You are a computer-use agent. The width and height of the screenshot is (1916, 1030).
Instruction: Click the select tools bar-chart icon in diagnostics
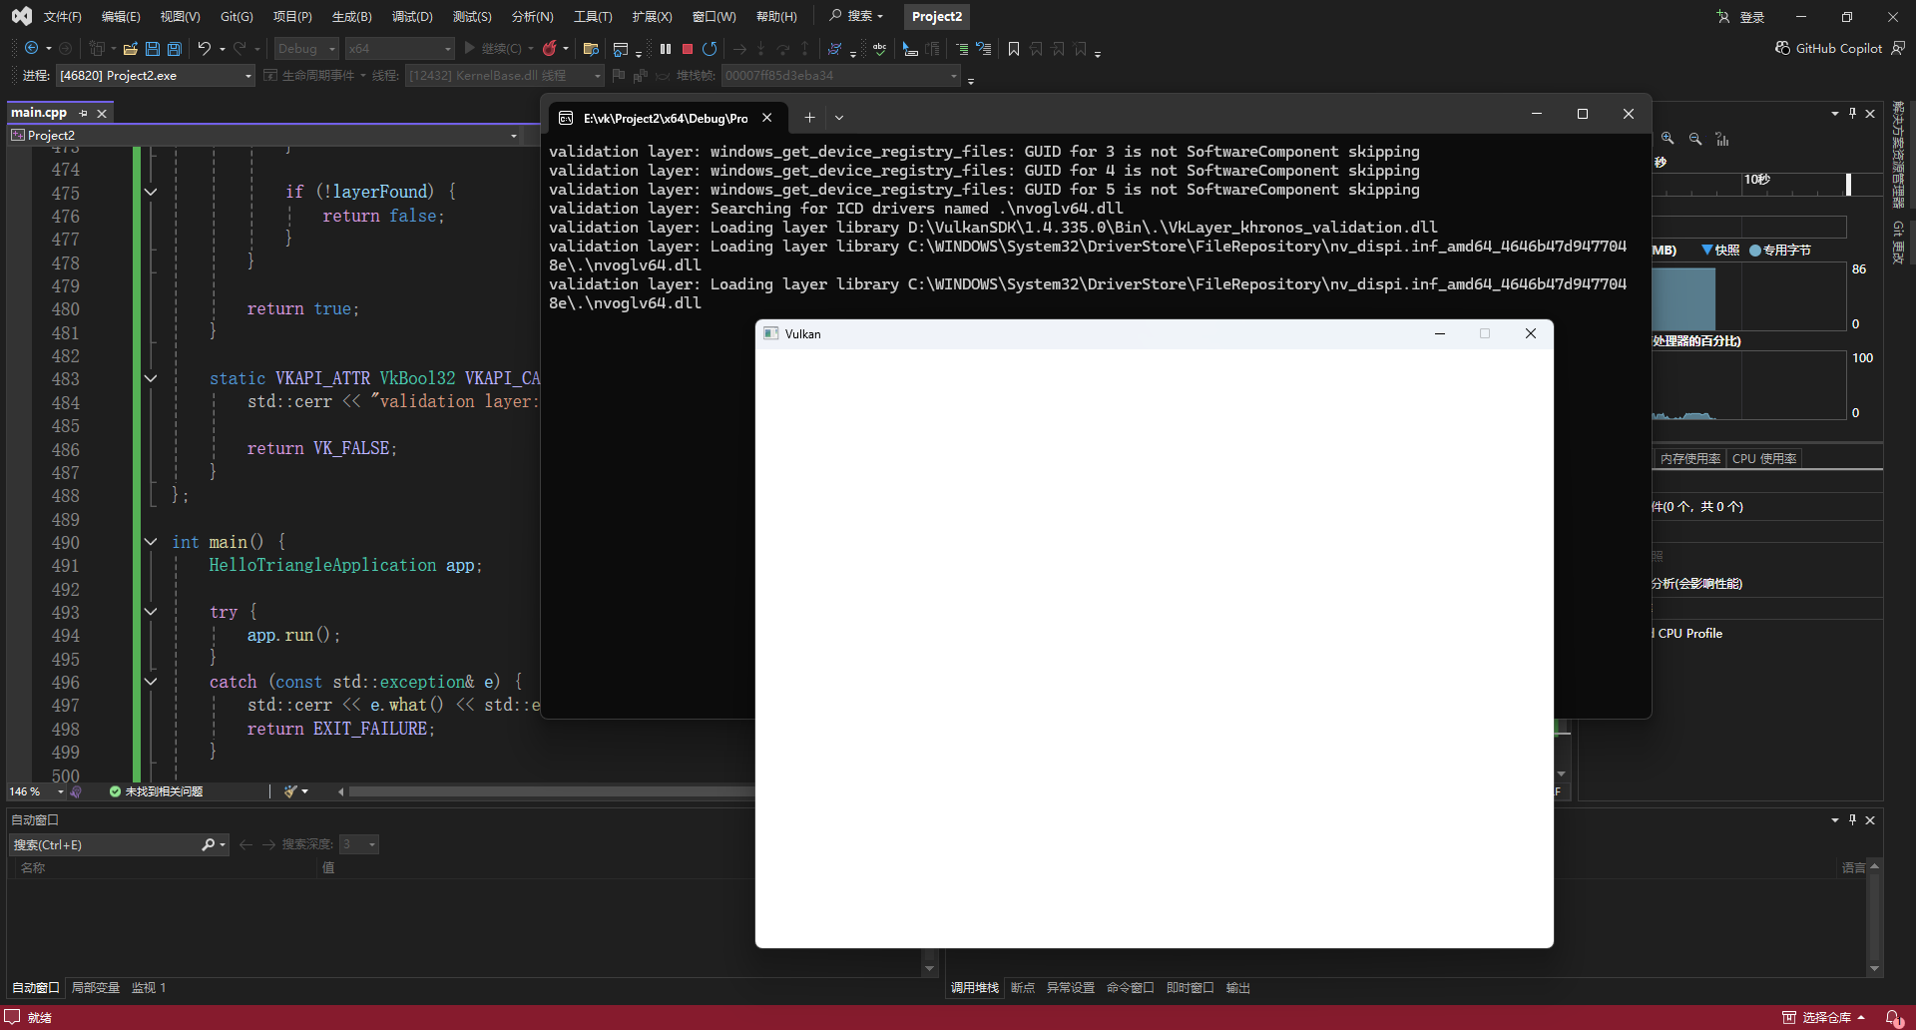click(x=1722, y=139)
